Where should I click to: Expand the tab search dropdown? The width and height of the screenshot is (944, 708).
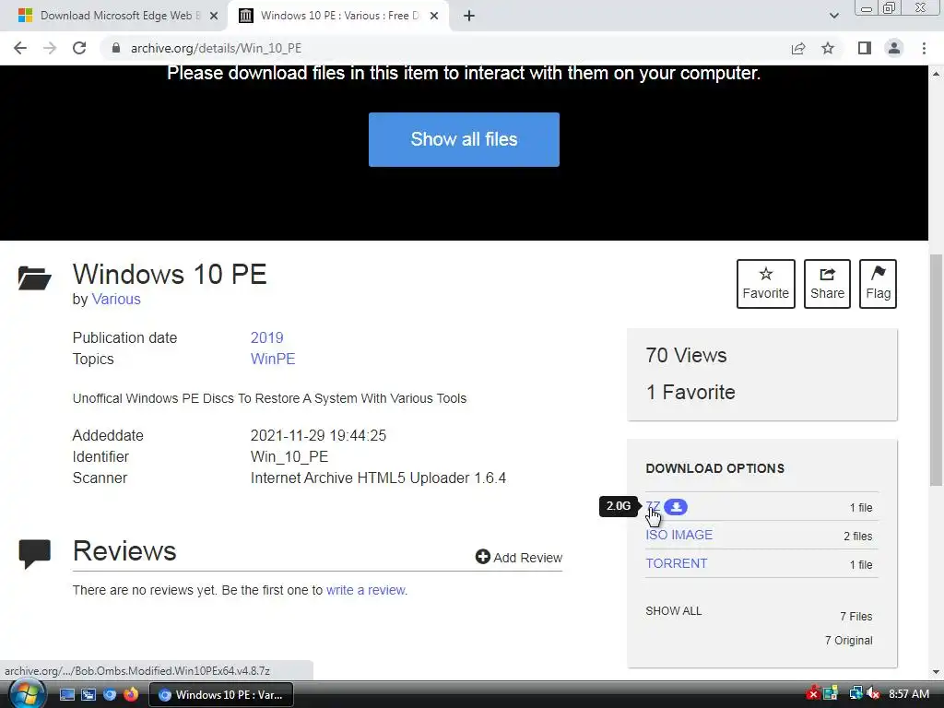[x=833, y=16]
